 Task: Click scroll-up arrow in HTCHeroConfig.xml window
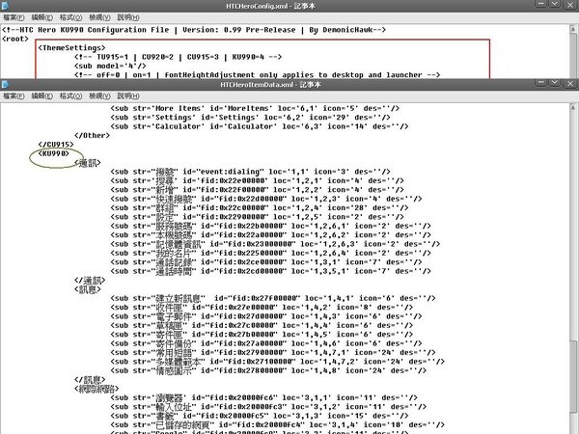coord(573,29)
